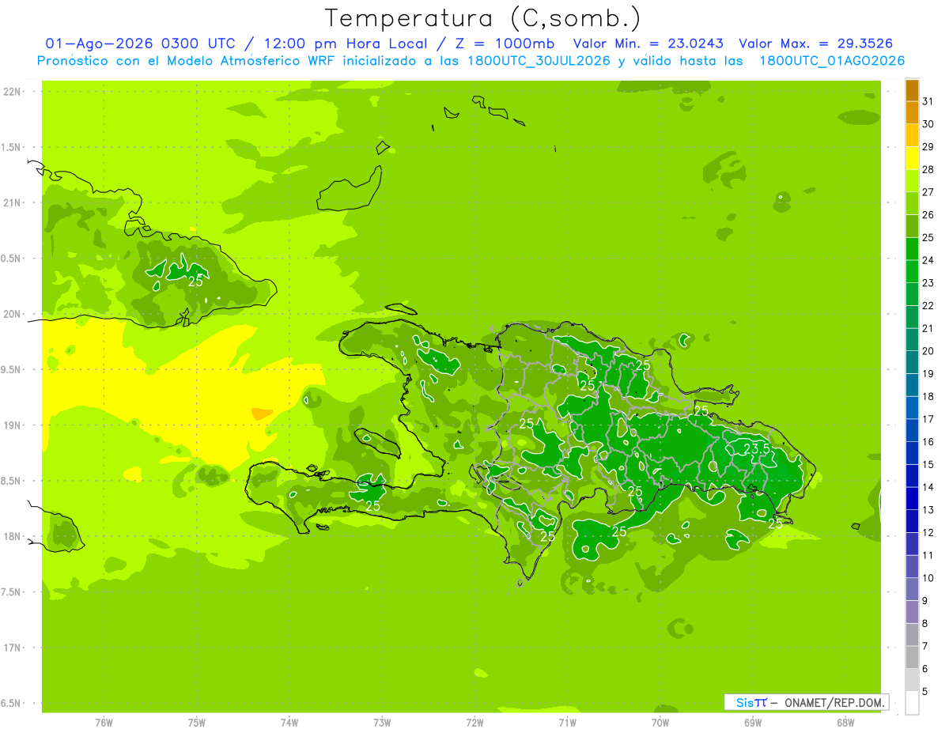This screenshot has width=949, height=733.
Task: Click the Temperatura (C,somb.) title
Action: click(x=483, y=18)
